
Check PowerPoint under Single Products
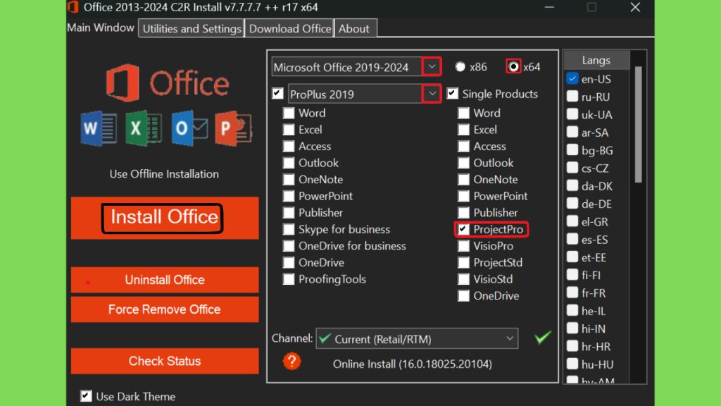(463, 196)
